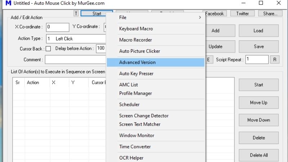Expand the File submenu

coord(156,17)
